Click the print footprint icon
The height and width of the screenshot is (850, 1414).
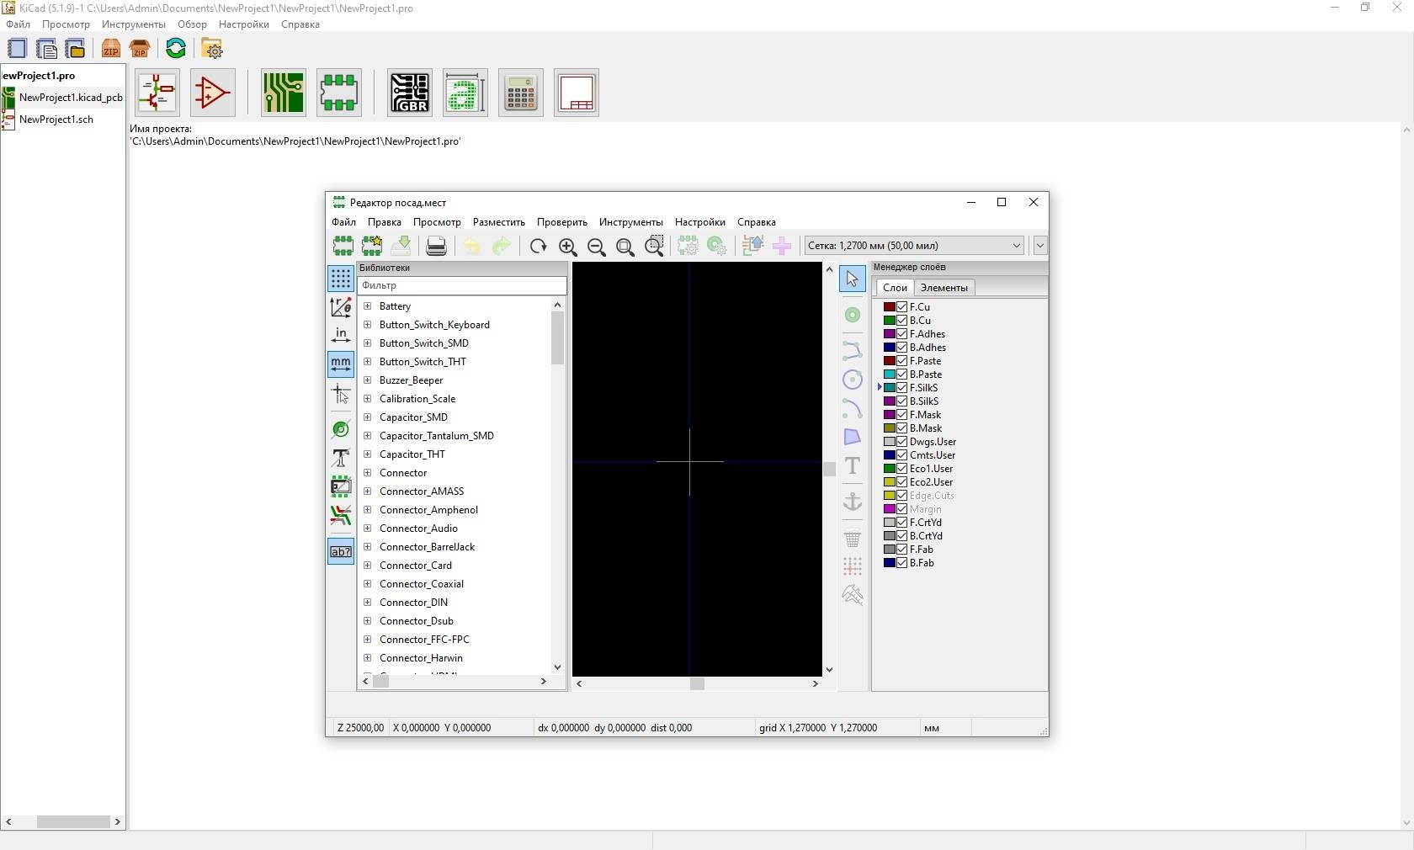[x=436, y=246]
